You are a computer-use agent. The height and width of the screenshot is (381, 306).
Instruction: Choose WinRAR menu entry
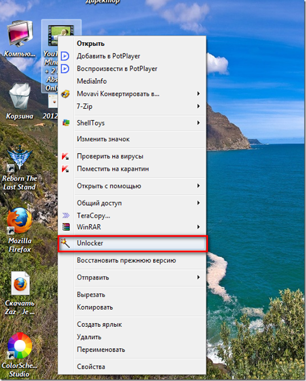pos(132,227)
